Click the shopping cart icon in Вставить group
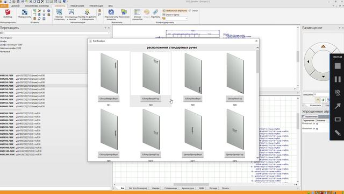344x194 pixels. coord(44,15)
